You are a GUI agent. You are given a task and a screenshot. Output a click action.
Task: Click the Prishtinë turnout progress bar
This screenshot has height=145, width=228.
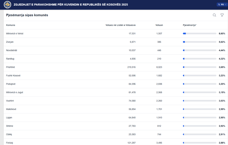coord(199,67)
